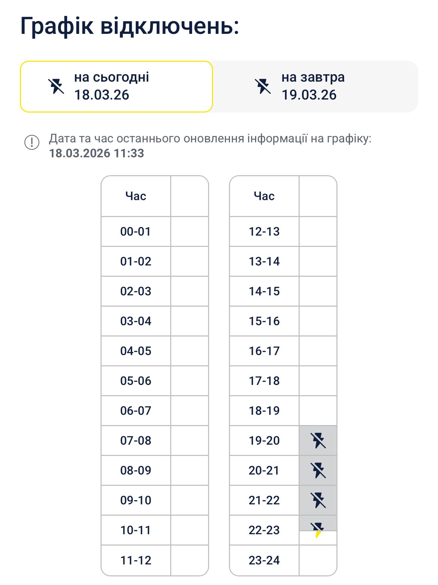Click the 12-13 time slot label
This screenshot has width=438, height=585.
[264, 232]
